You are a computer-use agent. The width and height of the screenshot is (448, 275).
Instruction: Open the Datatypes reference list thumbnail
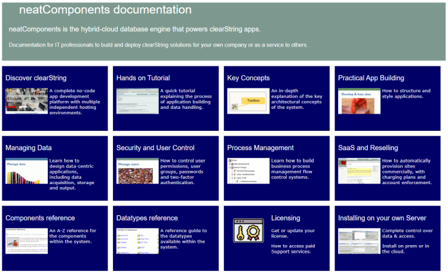point(137,241)
